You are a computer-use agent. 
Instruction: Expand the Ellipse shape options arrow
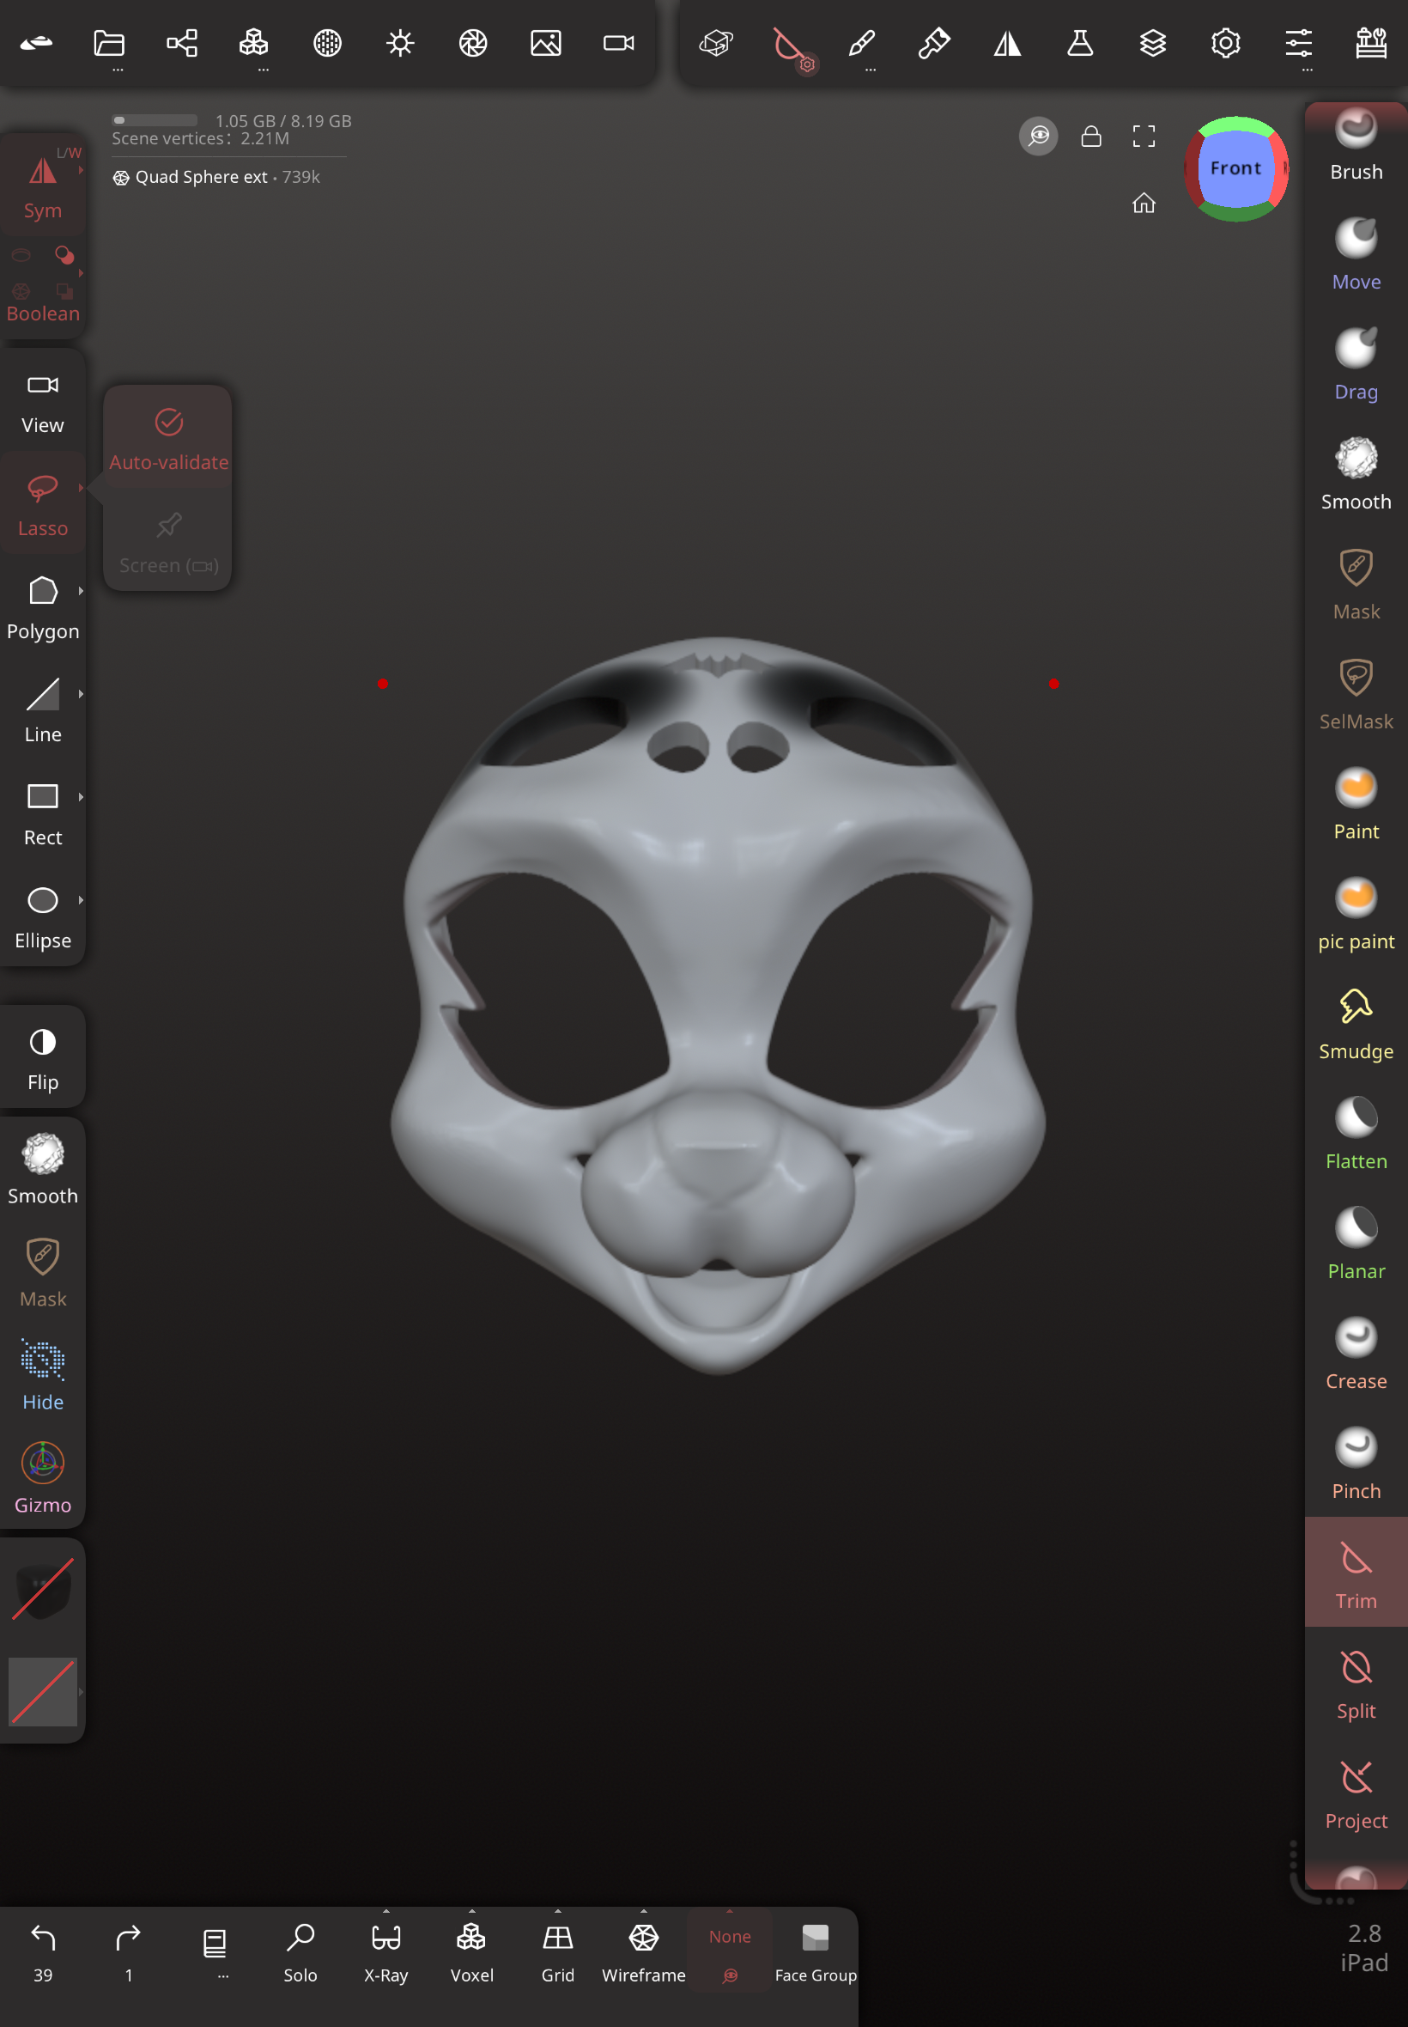(x=82, y=900)
